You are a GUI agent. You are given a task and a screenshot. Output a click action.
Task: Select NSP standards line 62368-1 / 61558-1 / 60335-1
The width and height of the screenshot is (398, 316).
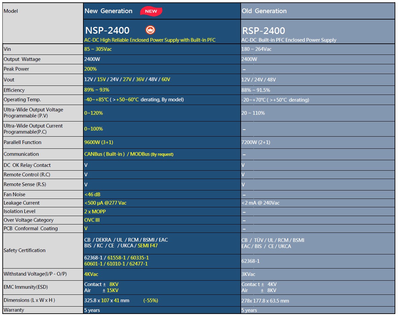pos(117,257)
